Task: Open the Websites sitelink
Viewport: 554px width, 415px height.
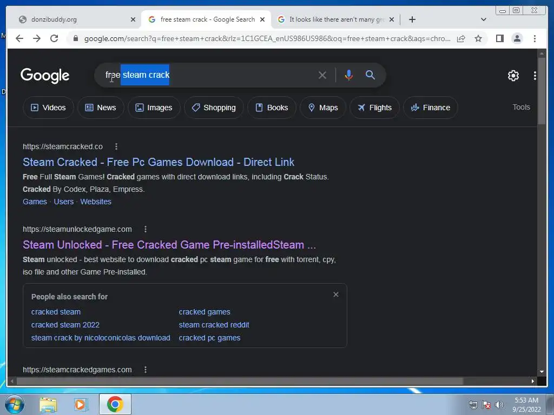Action: [96, 202]
